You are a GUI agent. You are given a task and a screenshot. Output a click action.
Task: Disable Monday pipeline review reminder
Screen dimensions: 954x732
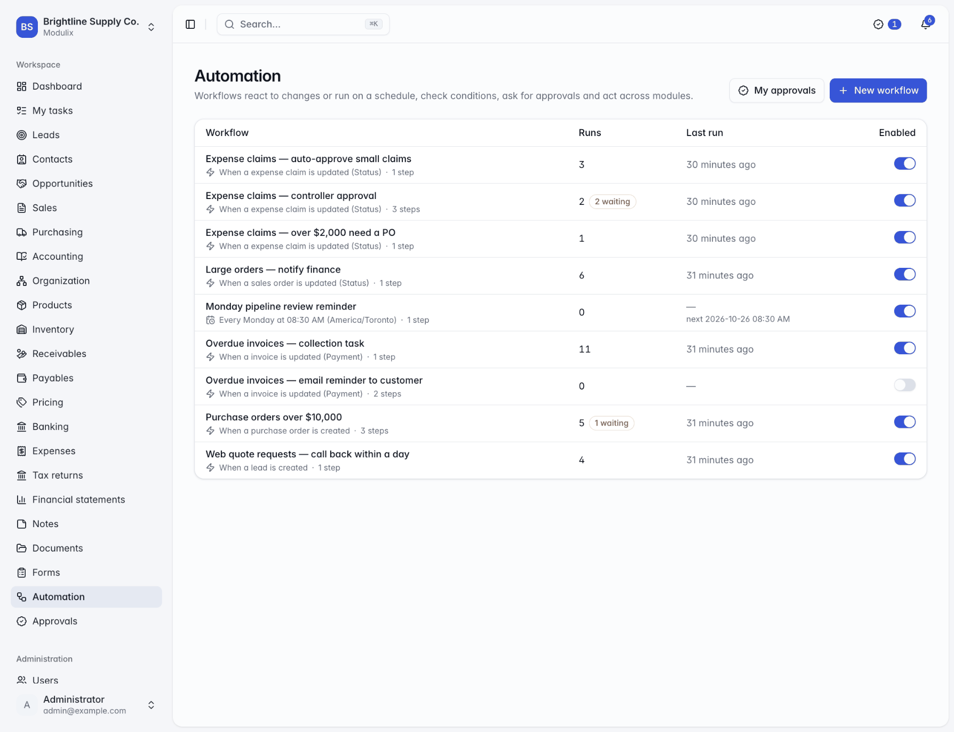(904, 311)
